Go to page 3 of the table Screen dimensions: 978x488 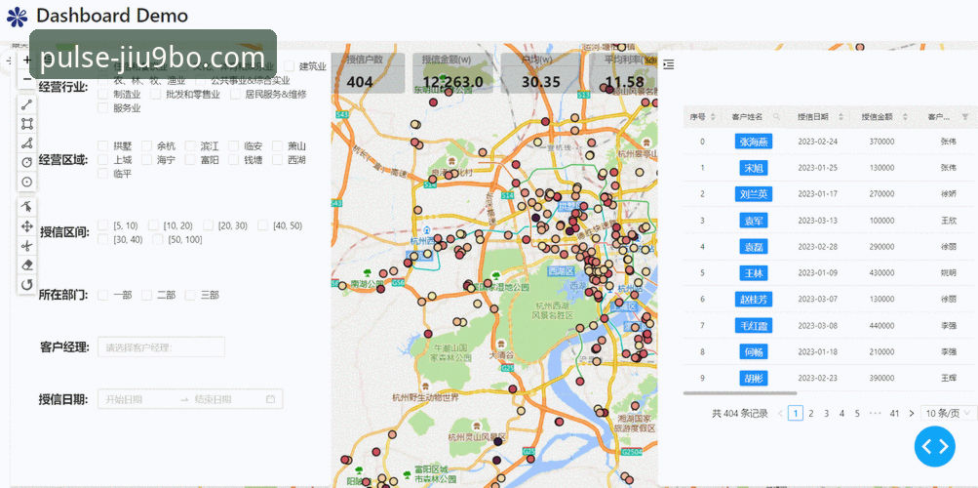(x=826, y=413)
